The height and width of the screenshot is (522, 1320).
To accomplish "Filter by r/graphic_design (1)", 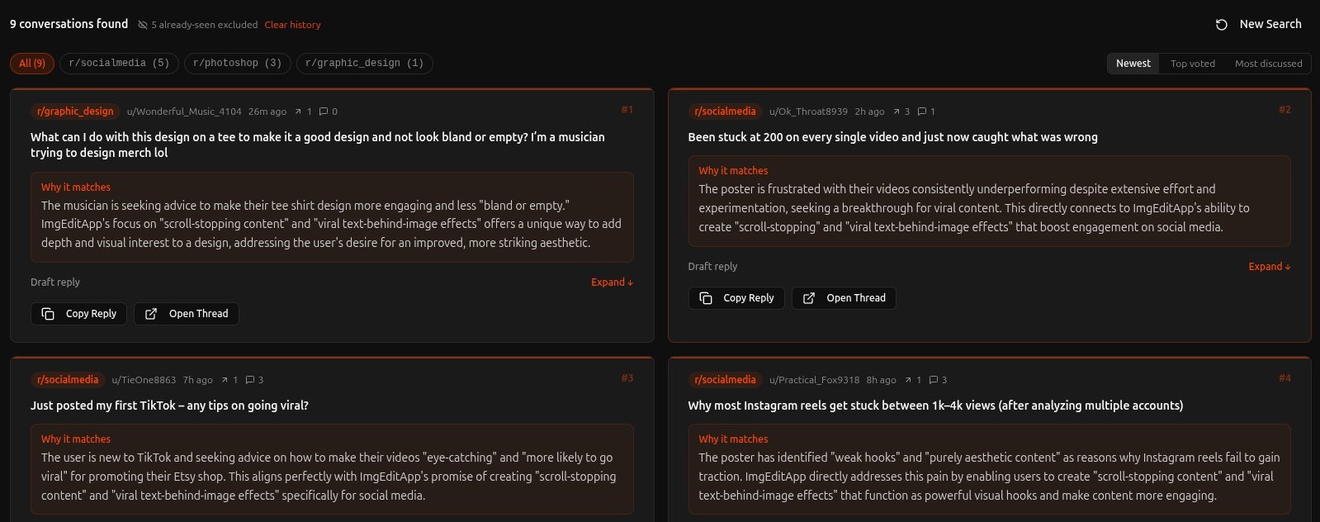I will (x=364, y=64).
